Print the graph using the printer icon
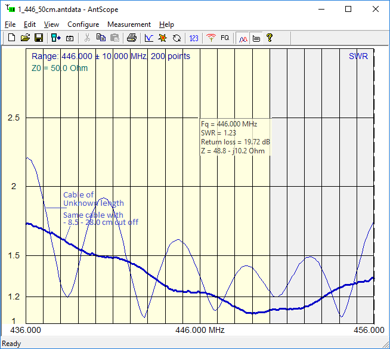Viewport: 390px width, 349px height. tap(132, 38)
